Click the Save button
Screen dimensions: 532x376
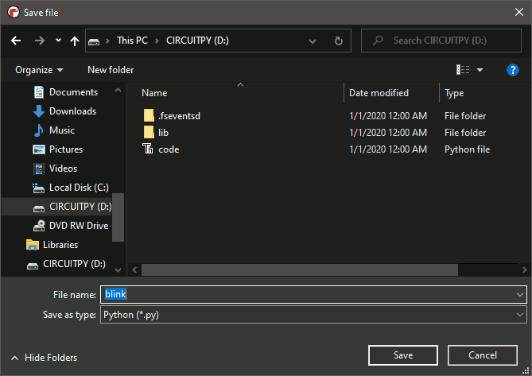coord(403,355)
